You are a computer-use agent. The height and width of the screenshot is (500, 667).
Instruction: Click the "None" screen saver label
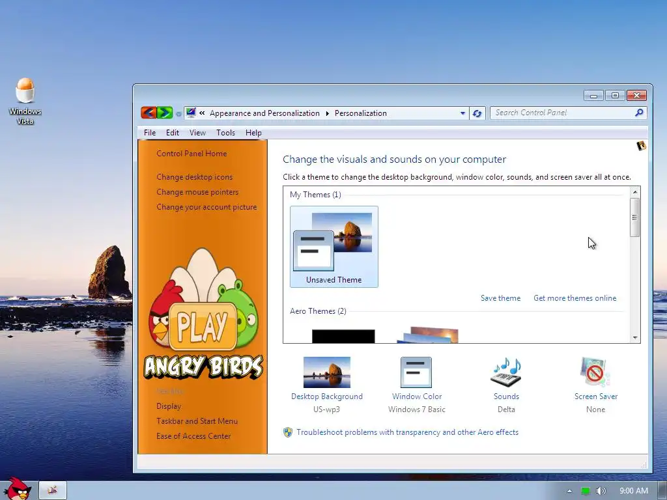click(595, 410)
